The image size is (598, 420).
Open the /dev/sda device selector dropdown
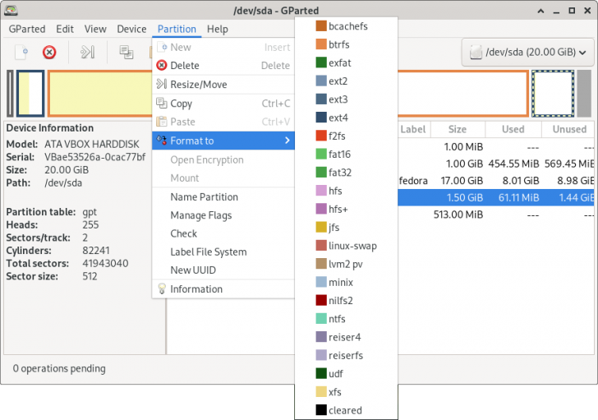pyautogui.click(x=528, y=53)
